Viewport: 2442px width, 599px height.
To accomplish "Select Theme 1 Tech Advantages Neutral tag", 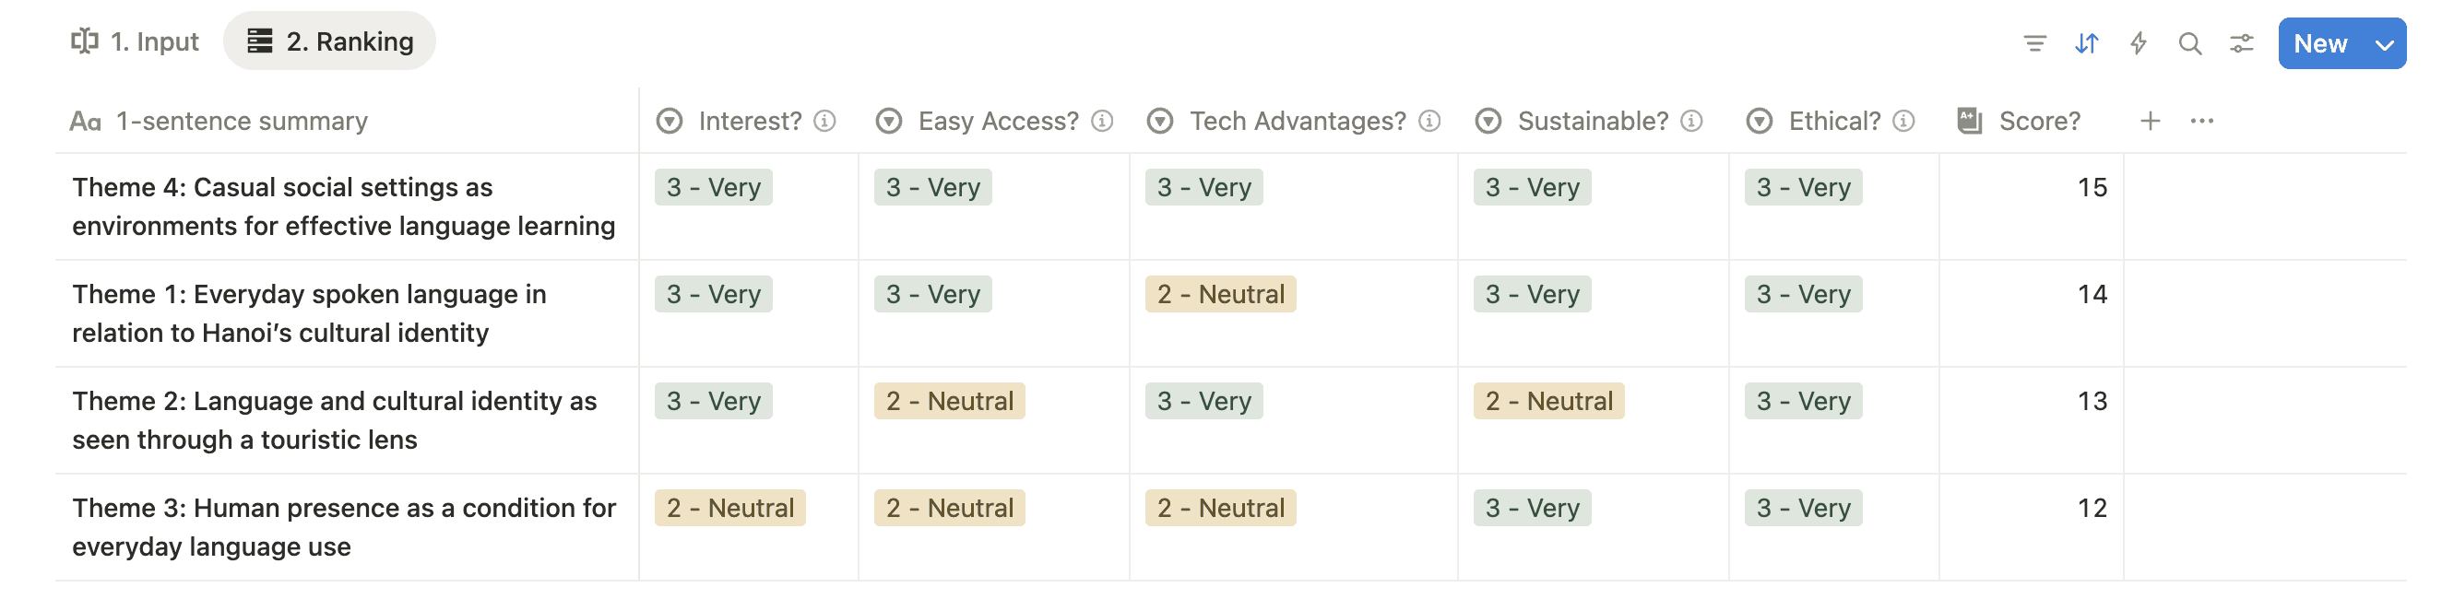I will click(x=1220, y=295).
